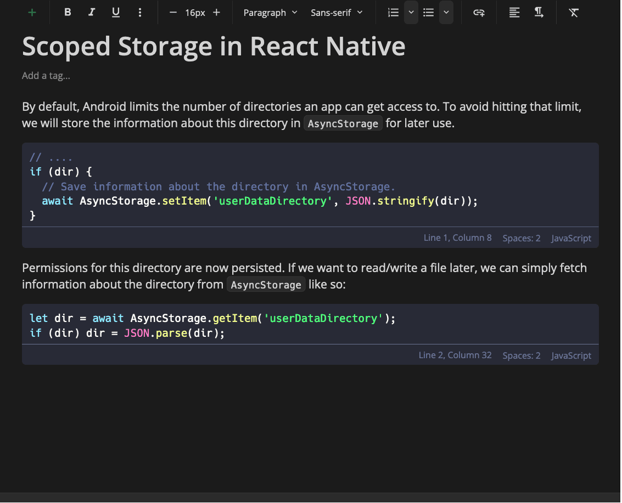
Task: Click the 'Add a tag...' input field
Action: point(46,76)
